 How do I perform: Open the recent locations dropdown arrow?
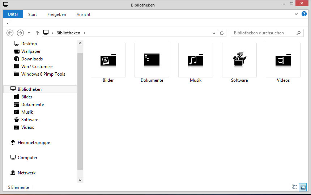29,33
